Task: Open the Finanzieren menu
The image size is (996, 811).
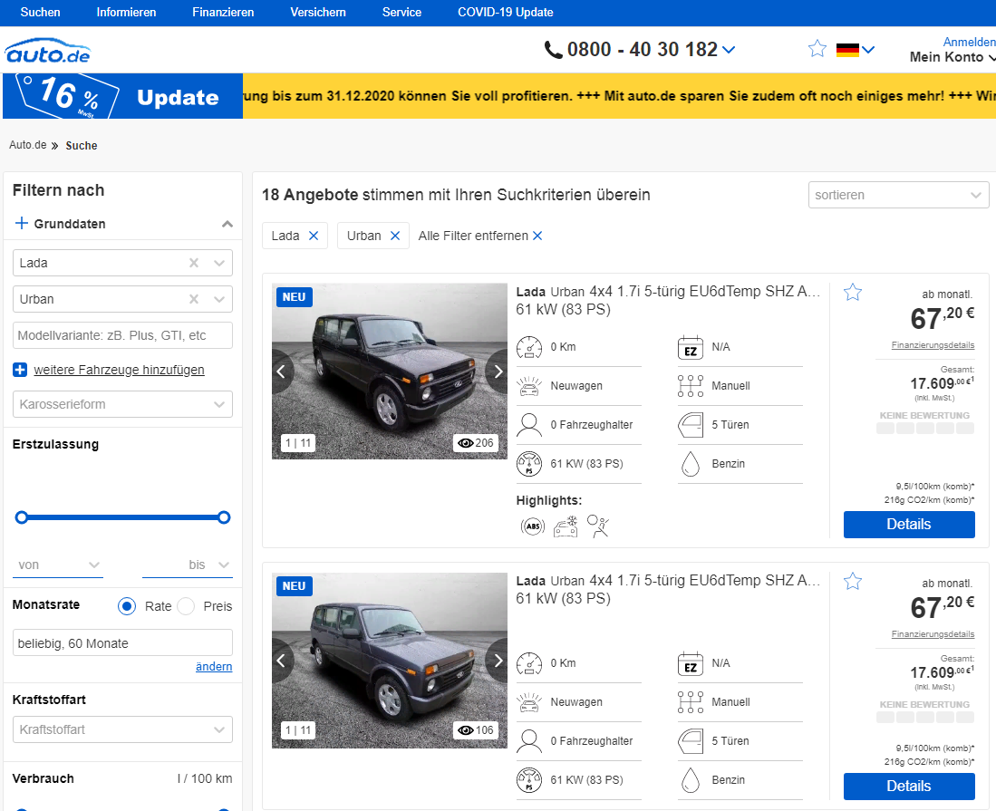Action: (x=223, y=12)
